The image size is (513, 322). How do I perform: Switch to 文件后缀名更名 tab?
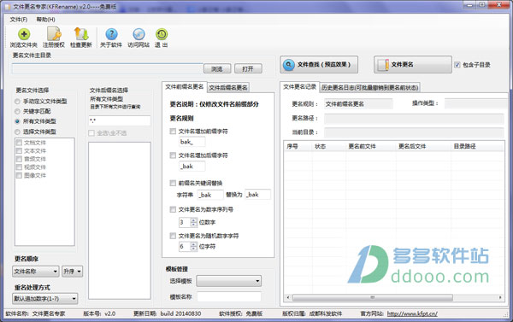click(x=228, y=87)
